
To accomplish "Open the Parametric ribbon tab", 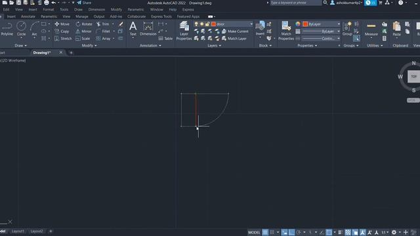I will click(x=49, y=16).
